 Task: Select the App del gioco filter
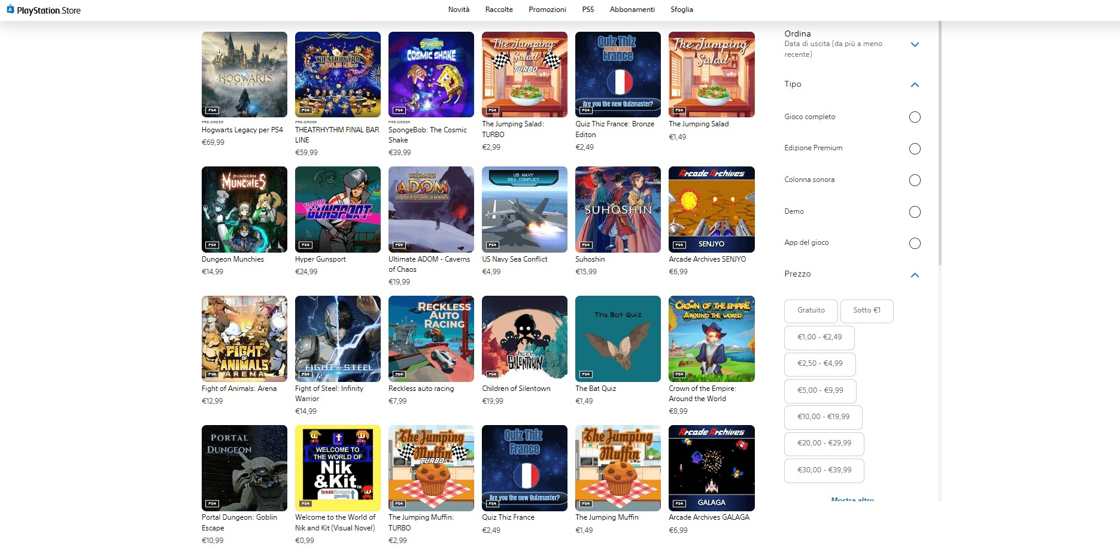pyautogui.click(x=914, y=243)
